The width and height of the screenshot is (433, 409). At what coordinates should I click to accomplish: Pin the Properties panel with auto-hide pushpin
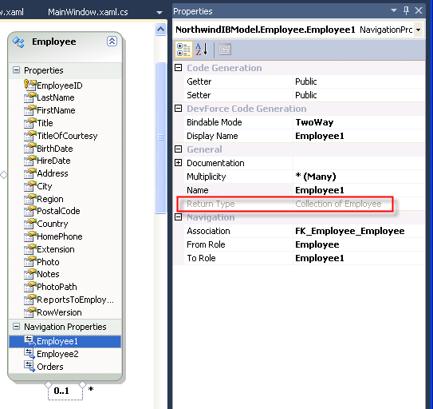pos(406,10)
